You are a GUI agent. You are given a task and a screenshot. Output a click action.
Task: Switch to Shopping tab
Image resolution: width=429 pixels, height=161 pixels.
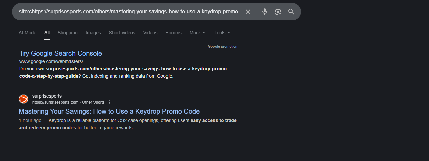[67, 33]
